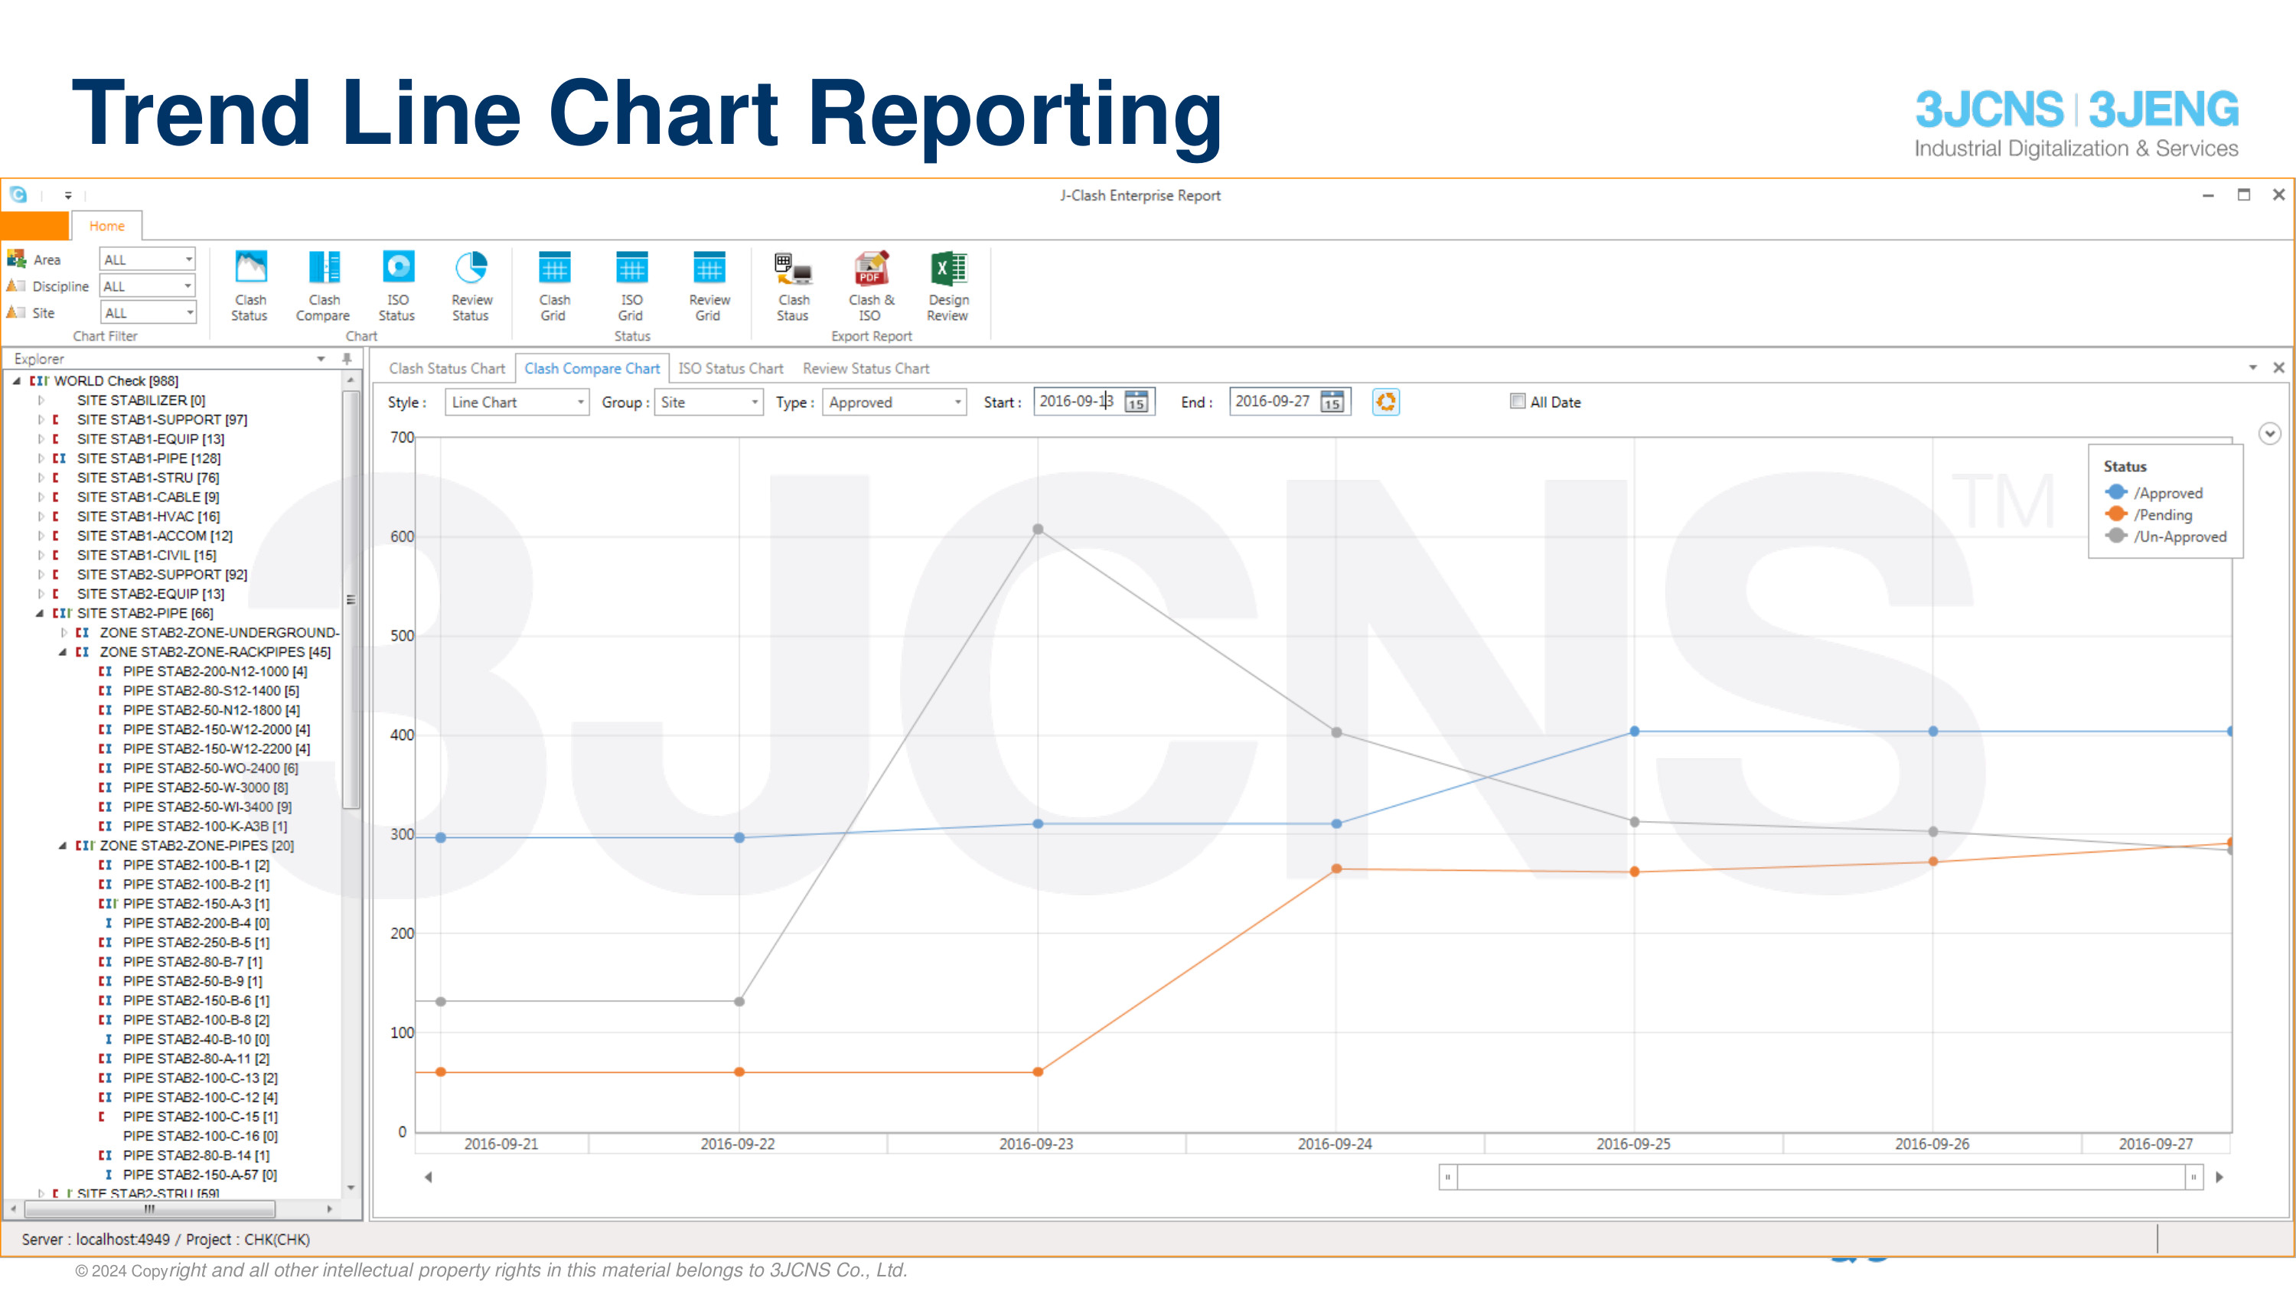Switch to ISO Status Chart tab
2296x1291 pixels.
click(730, 368)
